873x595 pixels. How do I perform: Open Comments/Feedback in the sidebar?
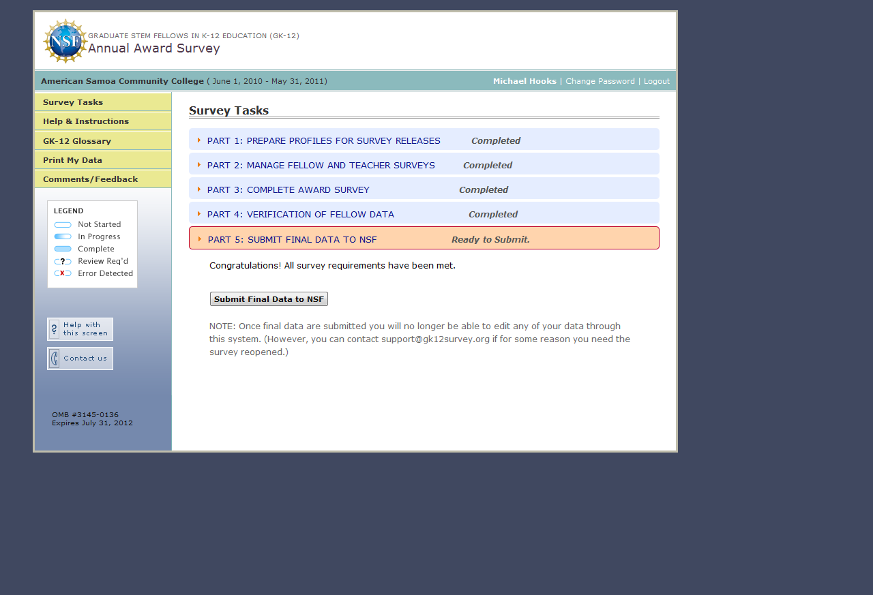point(103,179)
